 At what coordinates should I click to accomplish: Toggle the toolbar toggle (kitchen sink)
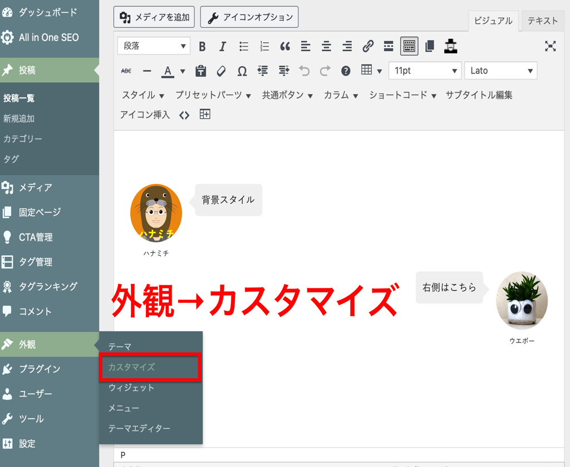click(x=409, y=46)
